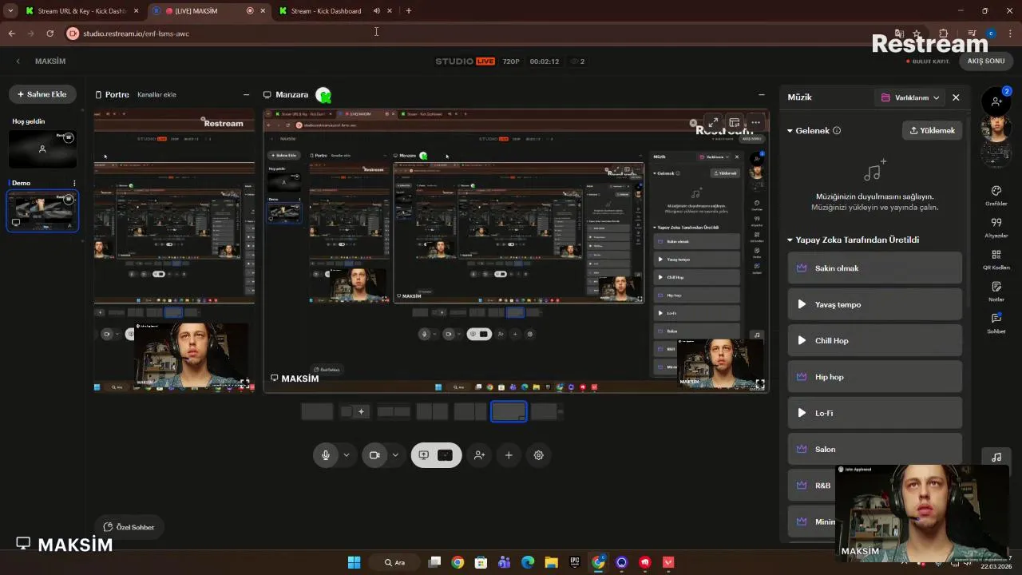Screen dimensions: 1022x575
Task: Collapse Yapay Zeka Tarafından Üretildi section
Action: [790, 240]
